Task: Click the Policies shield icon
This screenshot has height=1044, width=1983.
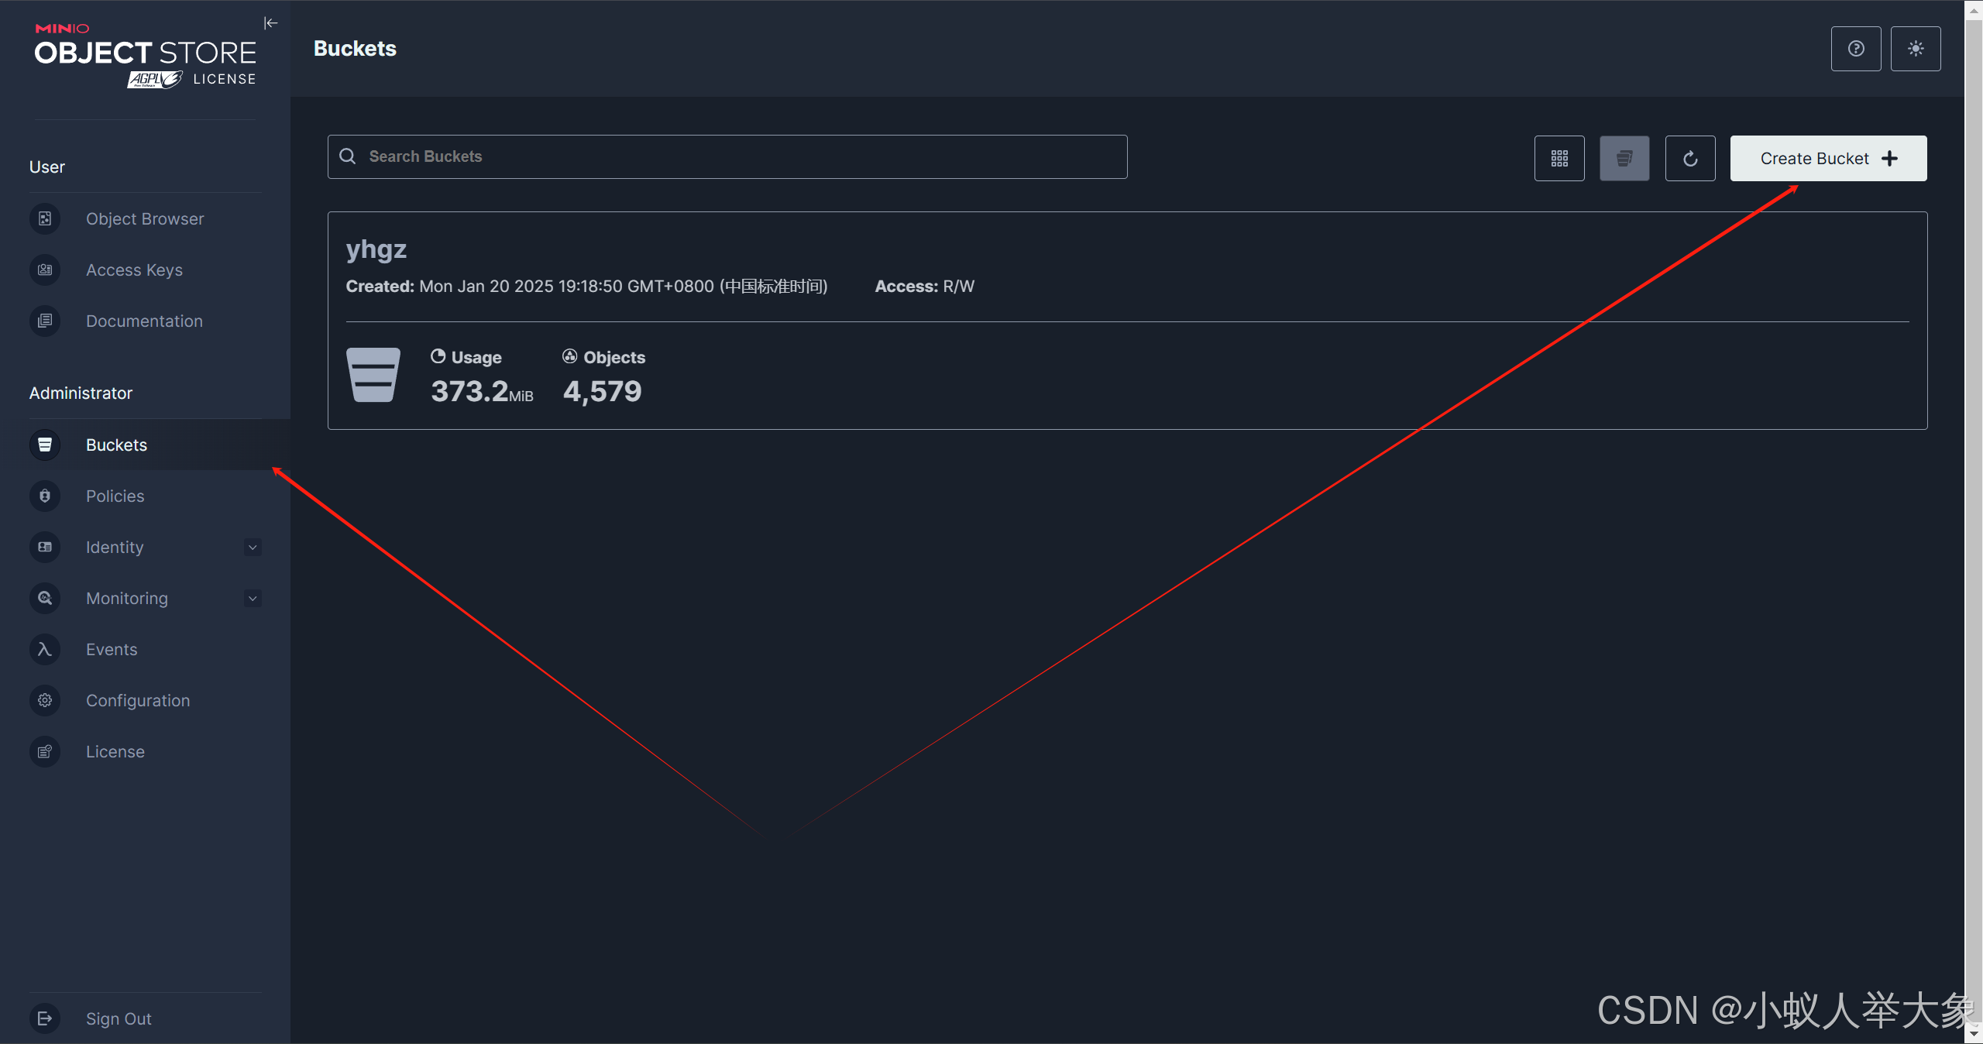Action: click(x=45, y=496)
